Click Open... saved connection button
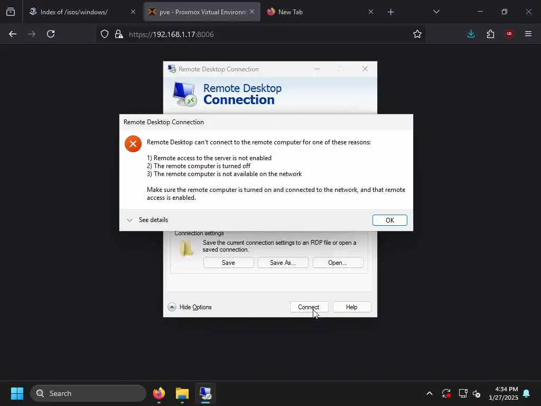The image size is (541, 406). coord(338,263)
